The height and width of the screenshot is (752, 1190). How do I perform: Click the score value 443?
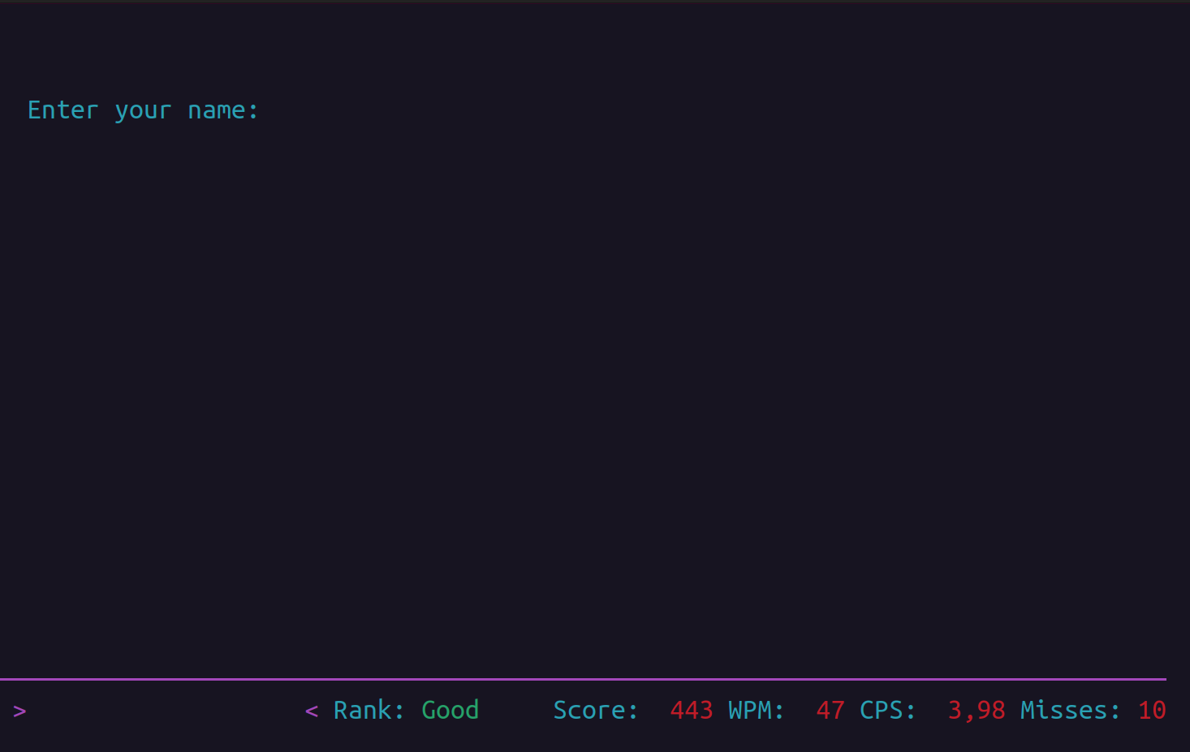click(692, 710)
